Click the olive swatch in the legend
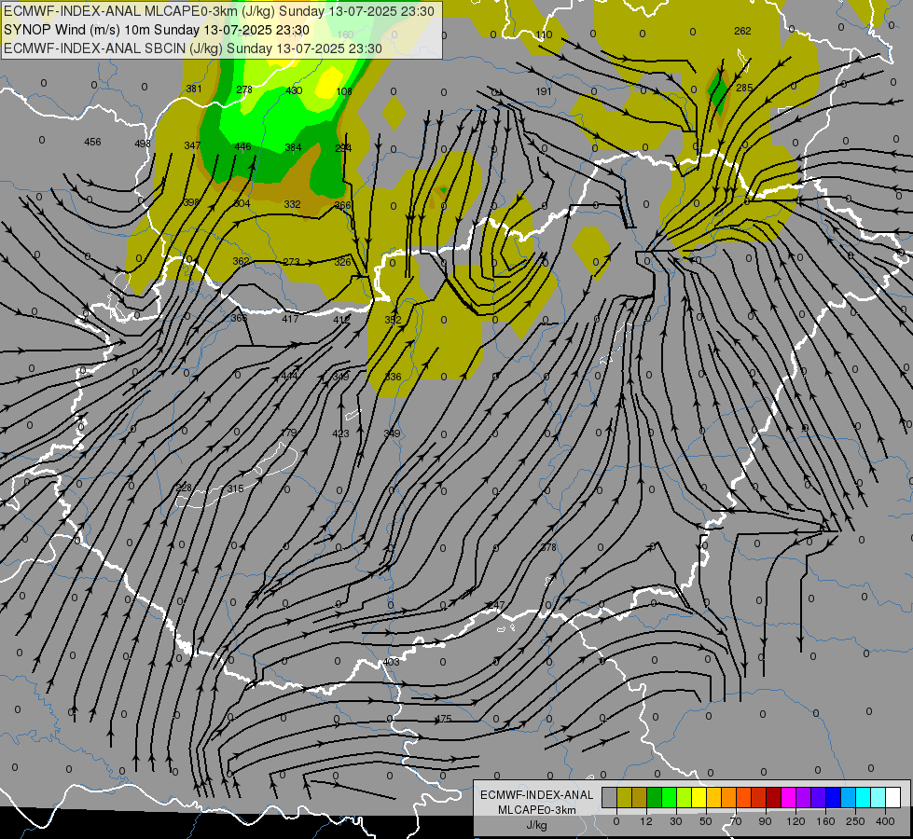This screenshot has height=839, width=913. (x=624, y=798)
